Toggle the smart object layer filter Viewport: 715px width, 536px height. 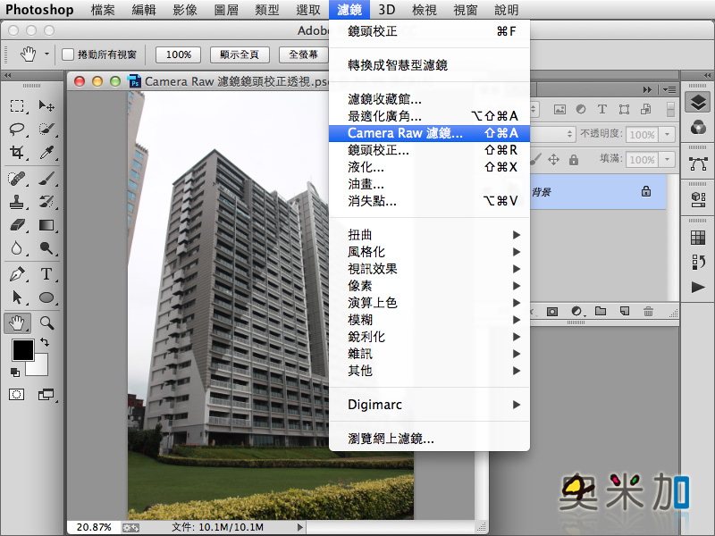[645, 109]
